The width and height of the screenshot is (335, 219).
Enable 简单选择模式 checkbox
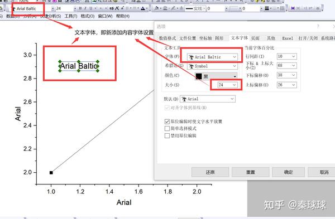click(167, 129)
